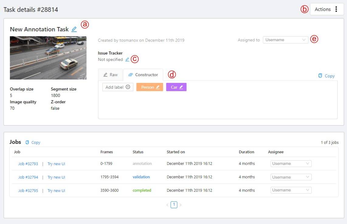Click the edit pencil on Person label
This screenshot has height=224, width=347.
(158, 87)
